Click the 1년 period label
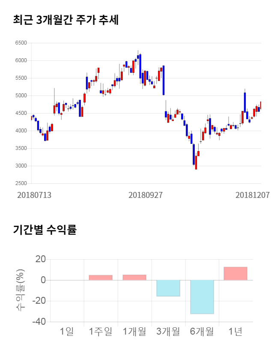Screen dimensions: 274x347 tap(235, 331)
